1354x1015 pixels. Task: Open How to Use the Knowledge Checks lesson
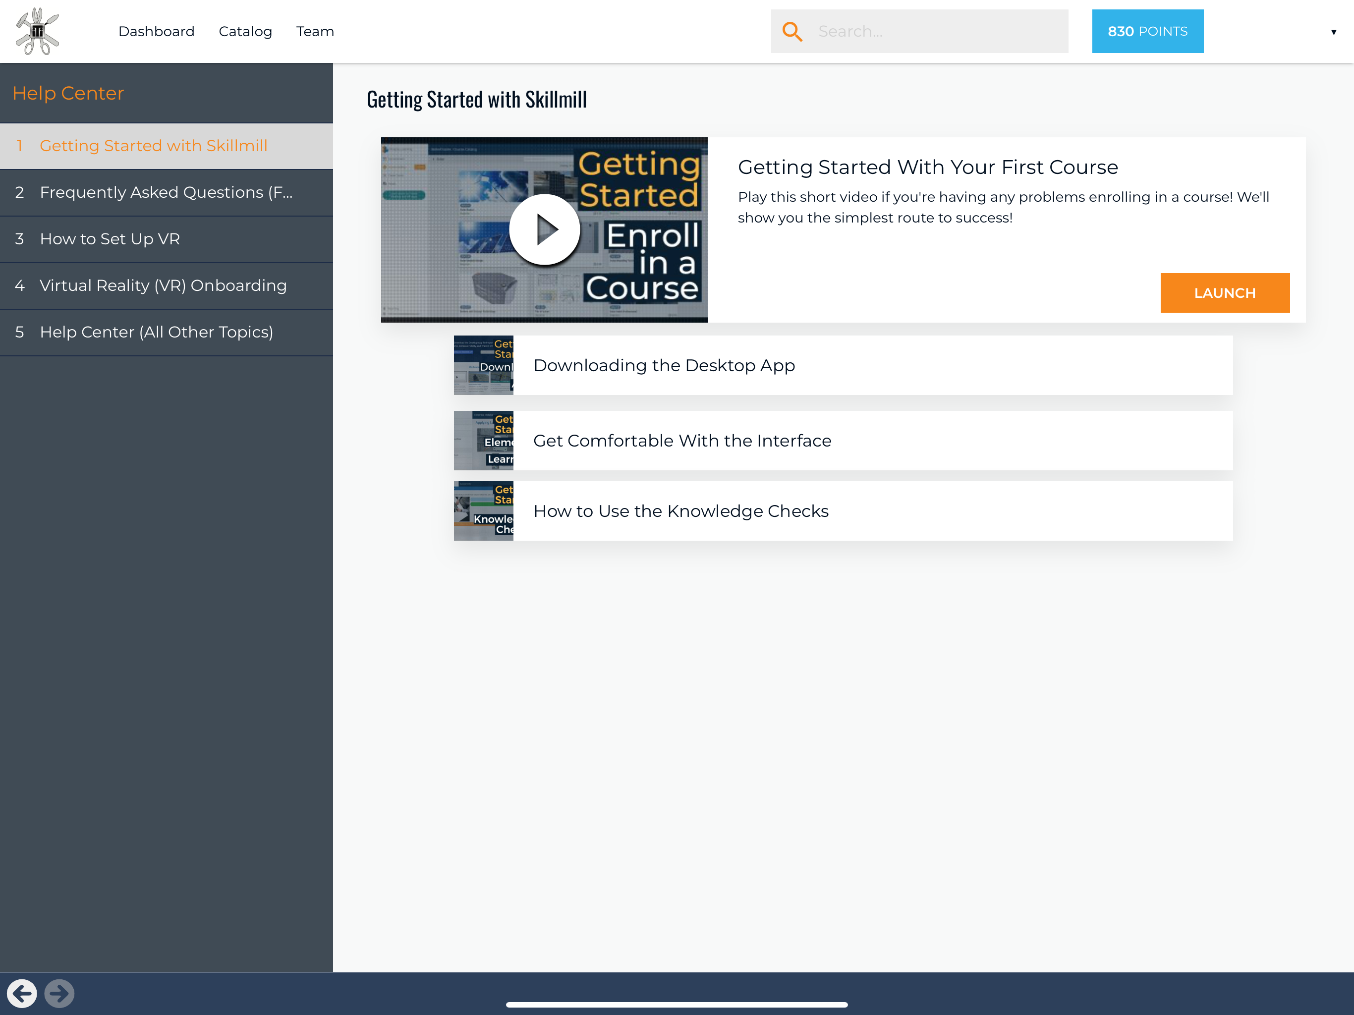click(843, 511)
